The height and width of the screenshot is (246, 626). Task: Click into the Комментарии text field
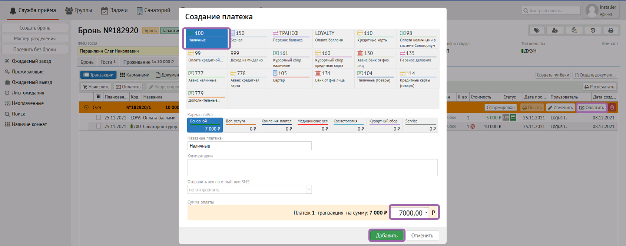click(x=312, y=168)
